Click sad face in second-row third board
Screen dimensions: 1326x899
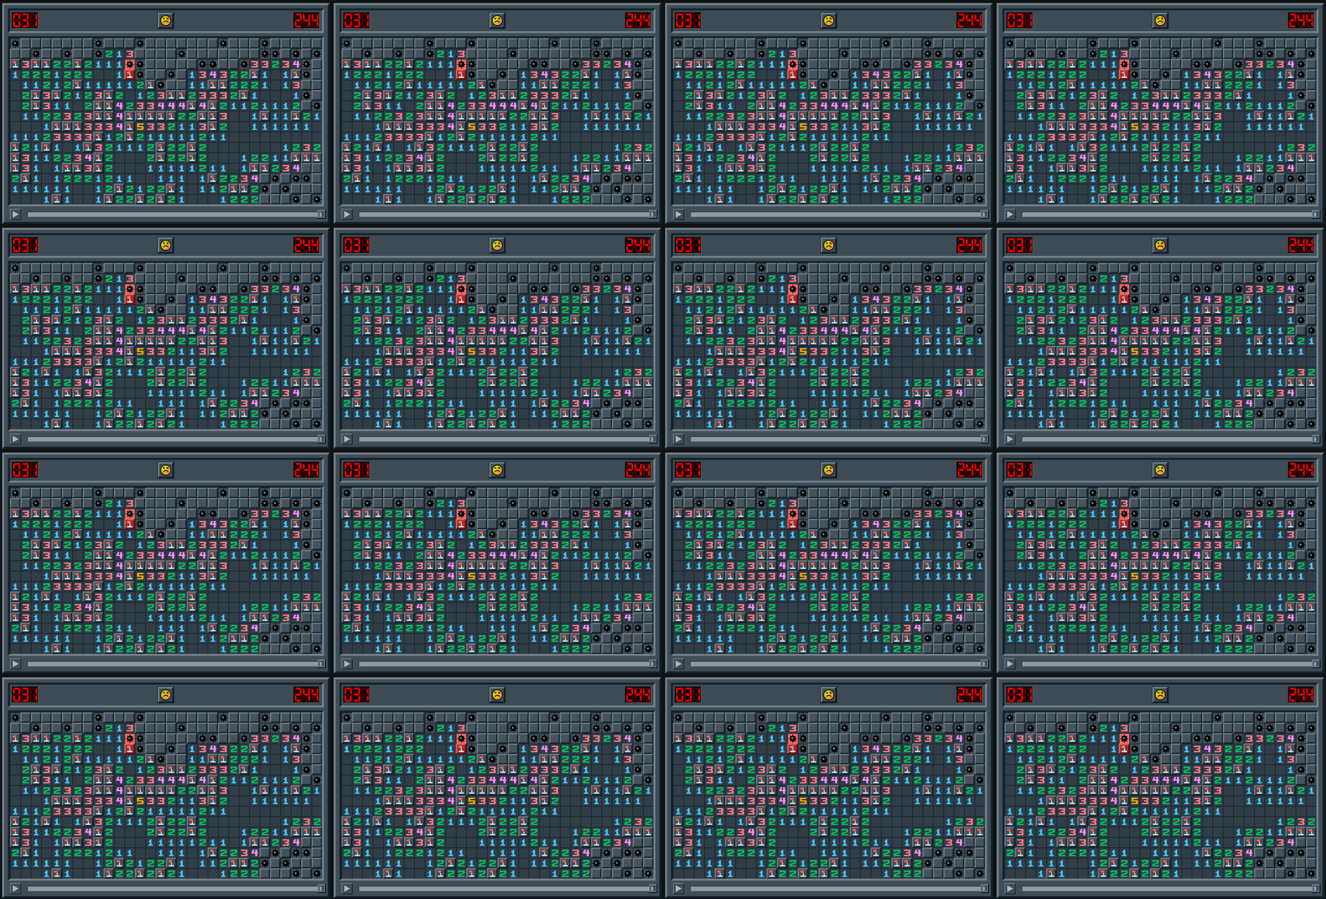(829, 245)
